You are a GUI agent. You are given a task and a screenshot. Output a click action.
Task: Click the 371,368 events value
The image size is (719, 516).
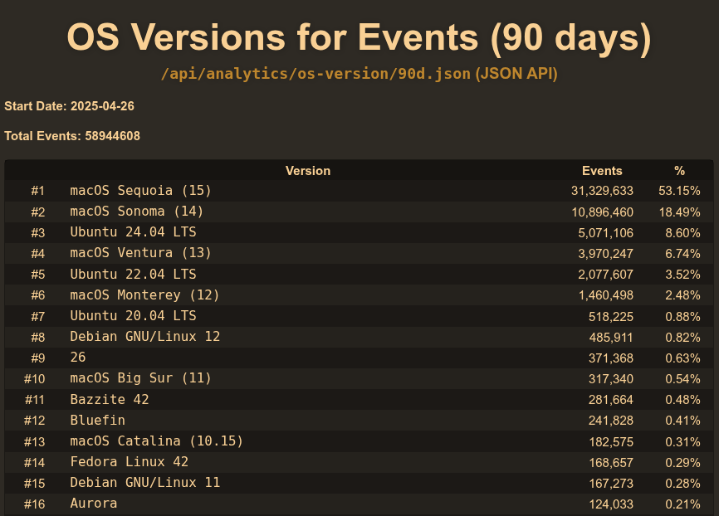point(611,358)
